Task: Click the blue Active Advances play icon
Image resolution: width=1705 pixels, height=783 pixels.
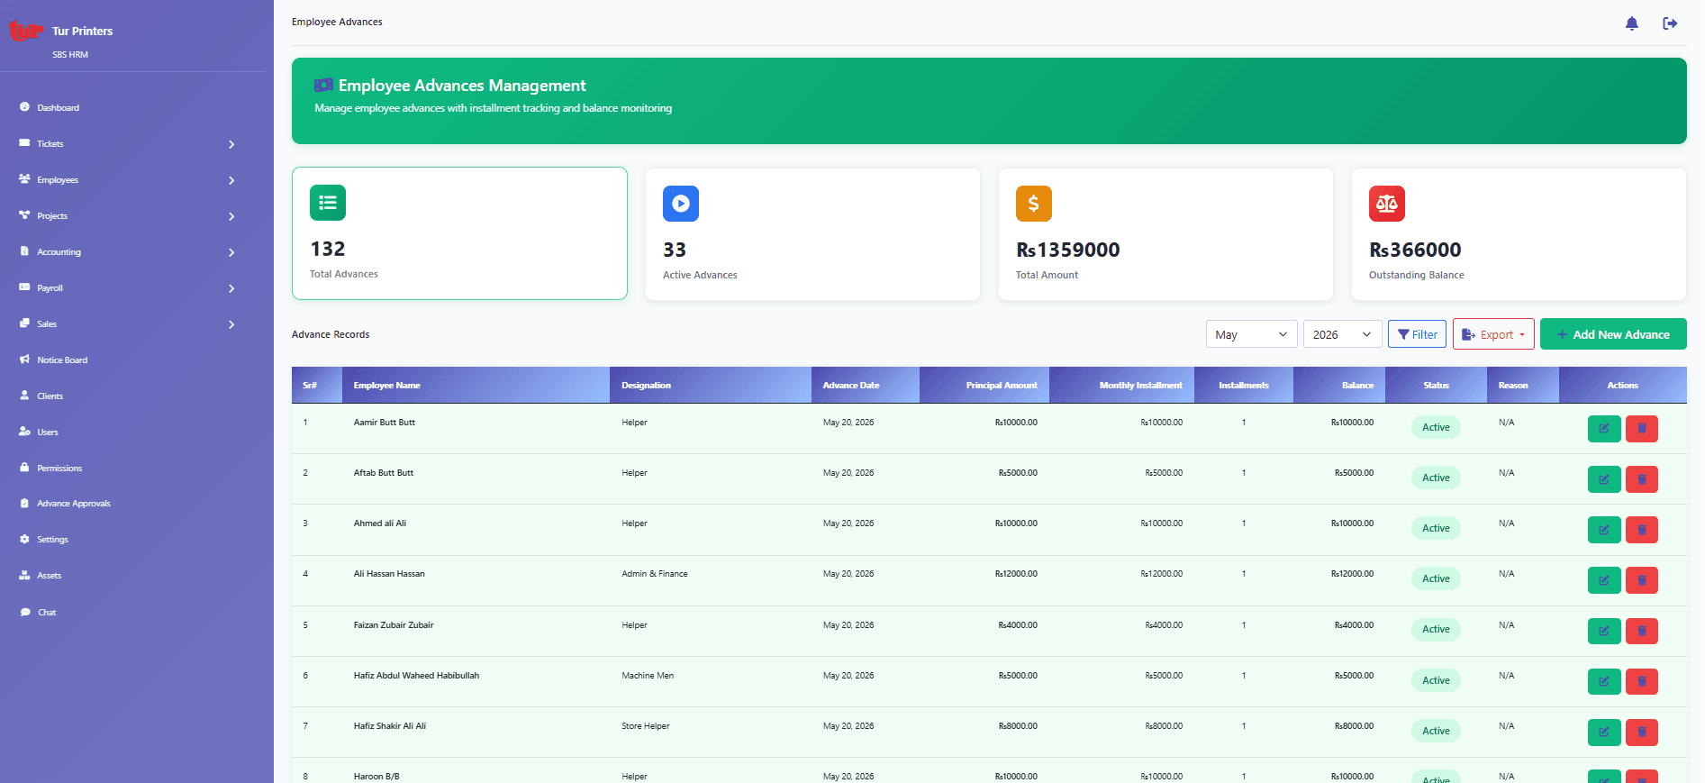Action: coord(681,204)
